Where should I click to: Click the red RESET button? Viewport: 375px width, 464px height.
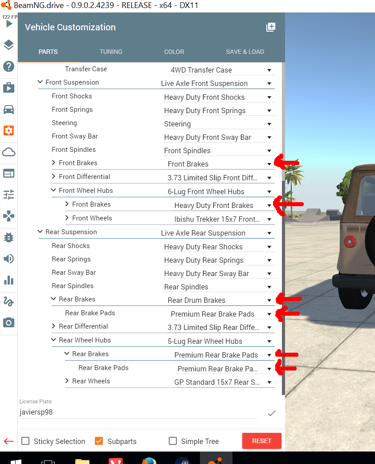point(261,441)
